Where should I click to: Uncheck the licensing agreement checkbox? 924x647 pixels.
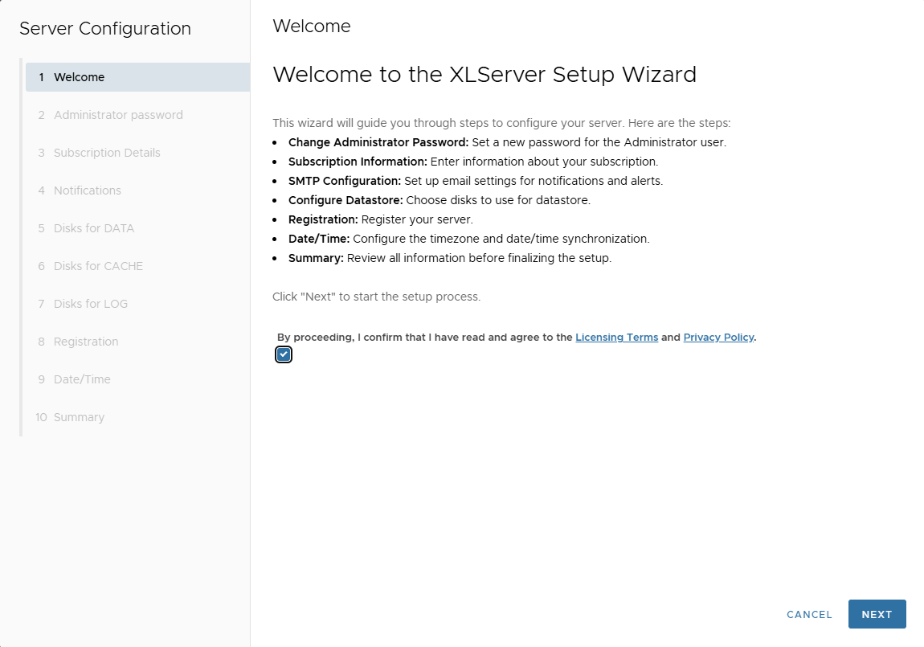(x=283, y=354)
